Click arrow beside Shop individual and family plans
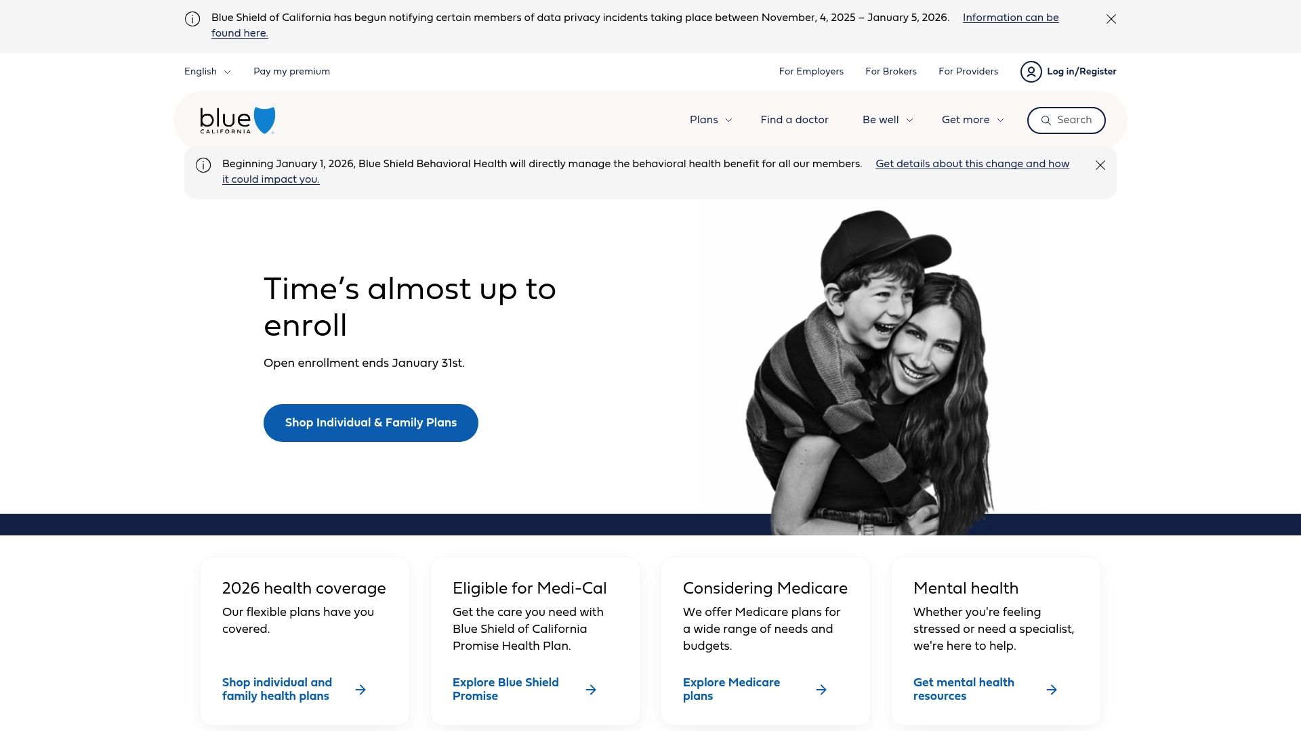The width and height of the screenshot is (1301, 731). tap(360, 690)
